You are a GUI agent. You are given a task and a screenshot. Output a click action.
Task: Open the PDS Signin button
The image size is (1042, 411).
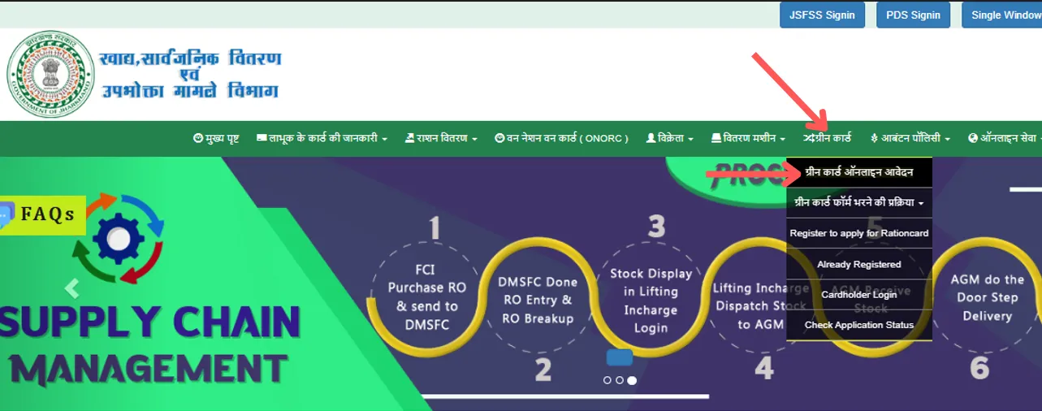913,15
